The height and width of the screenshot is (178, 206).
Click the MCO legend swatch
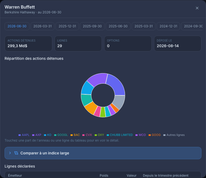tap(137, 135)
